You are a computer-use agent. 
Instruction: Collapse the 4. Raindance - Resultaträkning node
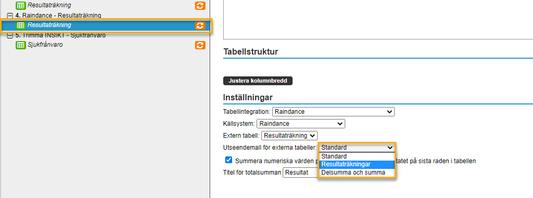[10, 16]
